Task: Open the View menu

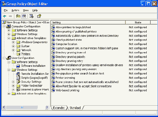Action: coord(26,10)
